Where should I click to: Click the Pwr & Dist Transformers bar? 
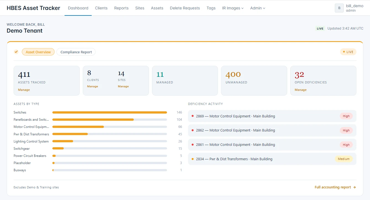pos(110,134)
